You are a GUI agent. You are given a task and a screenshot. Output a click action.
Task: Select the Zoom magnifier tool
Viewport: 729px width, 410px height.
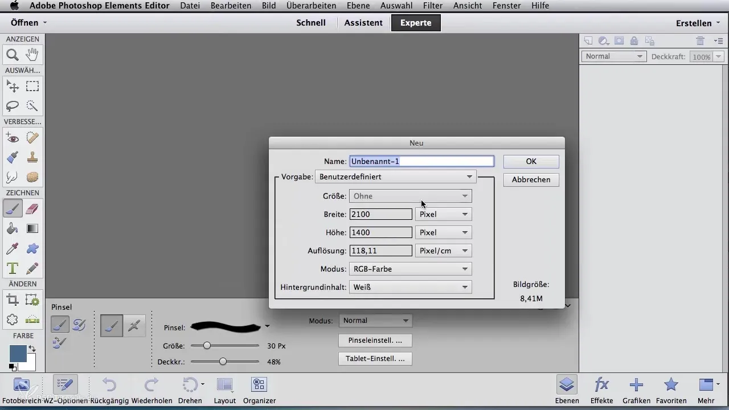13,55
